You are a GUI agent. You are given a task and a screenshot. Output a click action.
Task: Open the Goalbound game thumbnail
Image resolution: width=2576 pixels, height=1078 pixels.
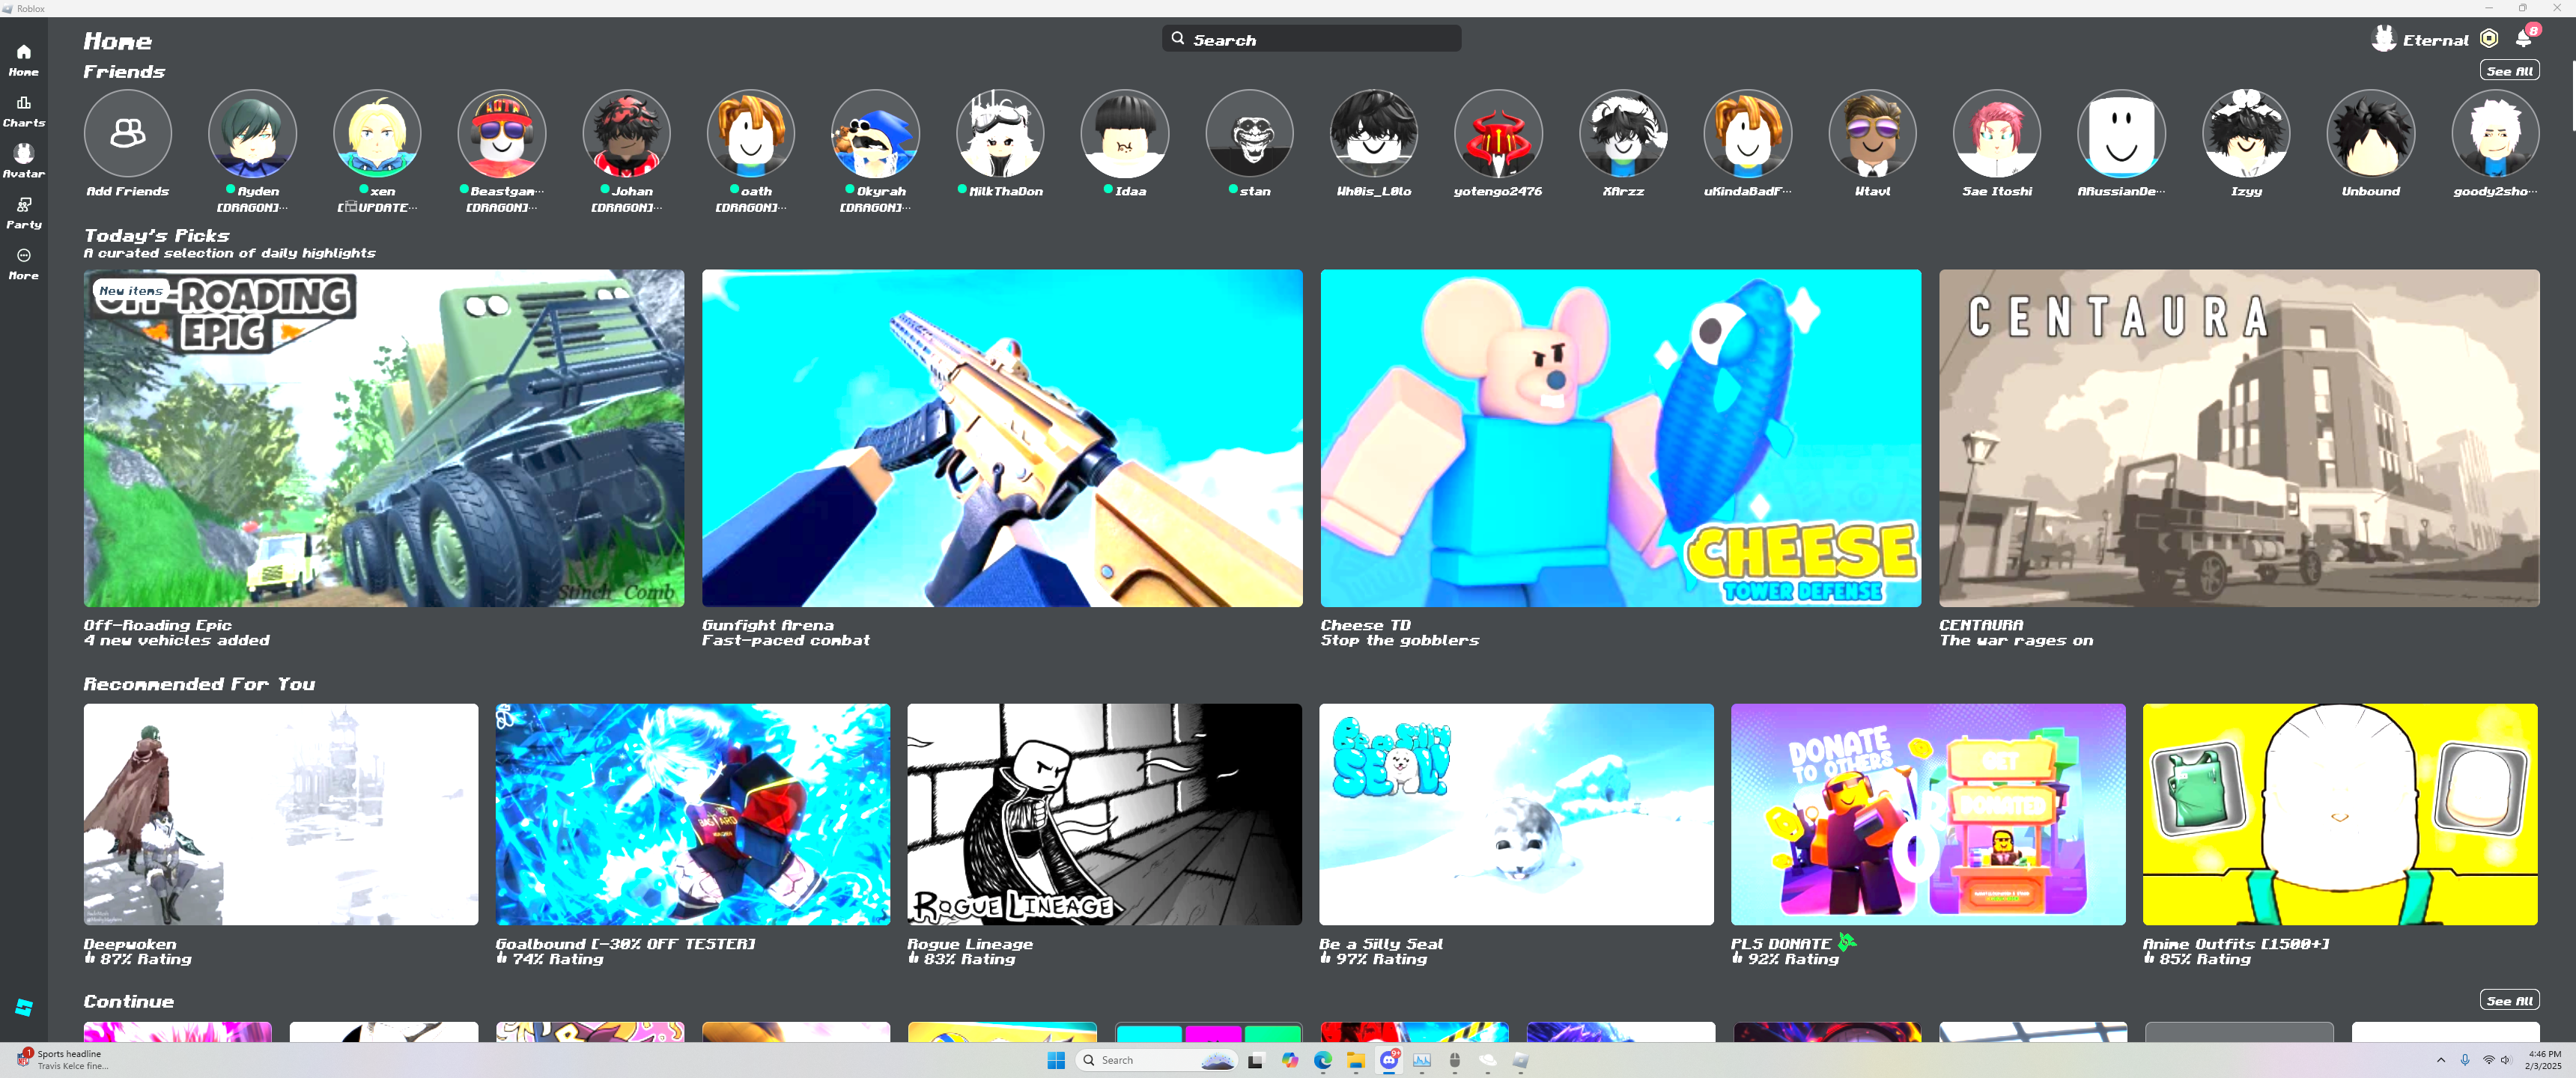point(693,814)
